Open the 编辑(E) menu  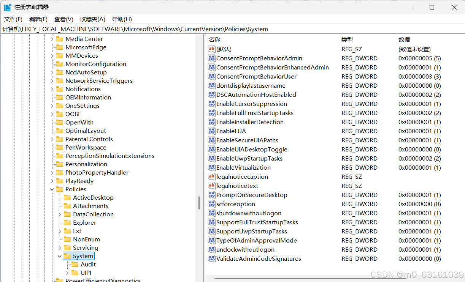(38, 19)
